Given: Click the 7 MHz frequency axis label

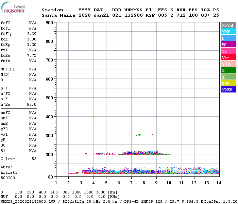Looking at the screenshot, I should tap(131, 183).
